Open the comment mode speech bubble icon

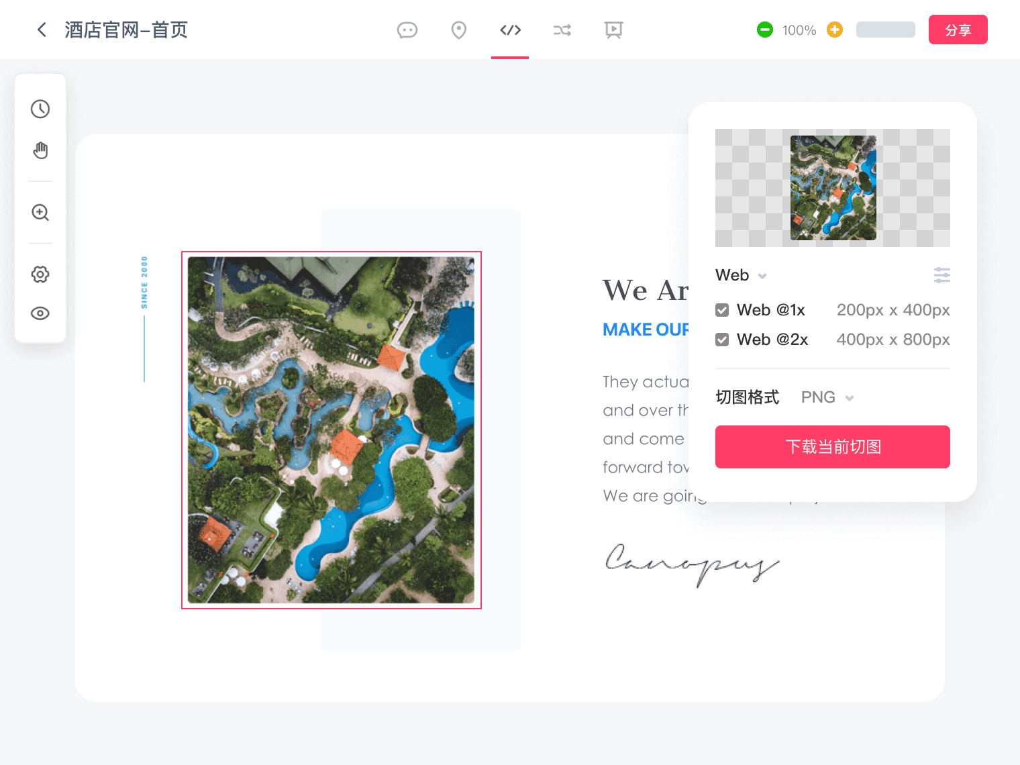(x=407, y=30)
